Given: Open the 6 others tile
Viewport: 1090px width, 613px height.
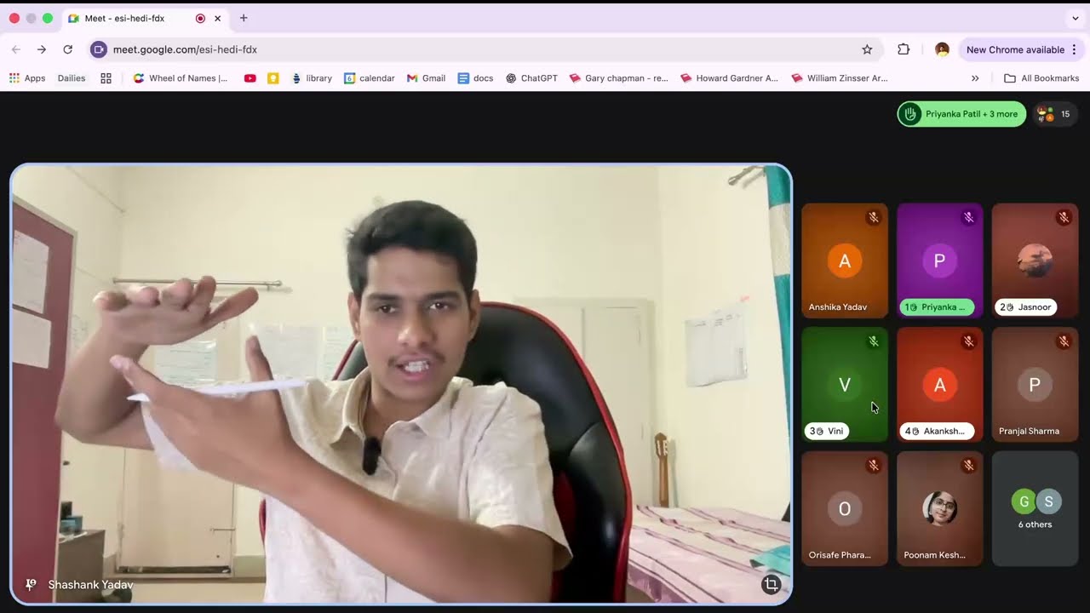Looking at the screenshot, I should (x=1035, y=508).
